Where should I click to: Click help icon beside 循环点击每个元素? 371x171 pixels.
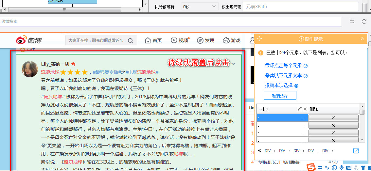point(306,66)
